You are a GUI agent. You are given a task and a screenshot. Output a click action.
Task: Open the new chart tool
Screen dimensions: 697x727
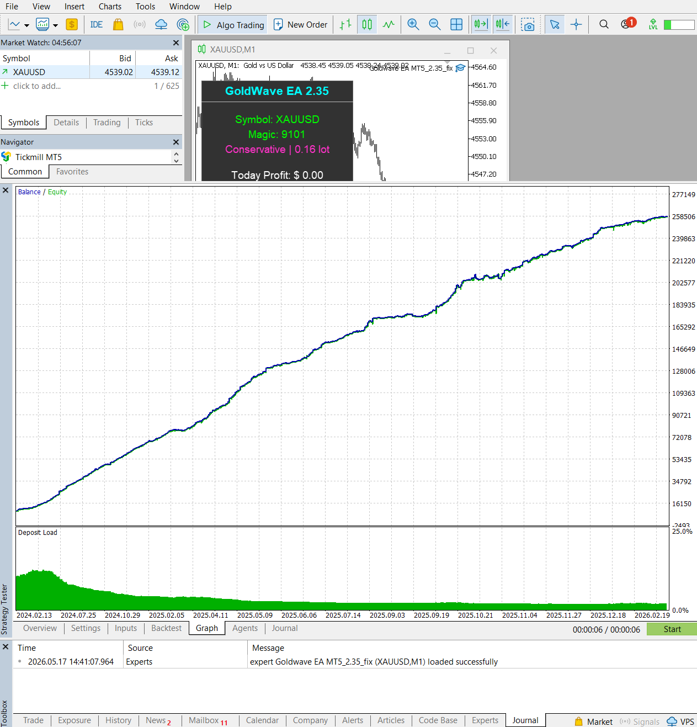coord(14,24)
